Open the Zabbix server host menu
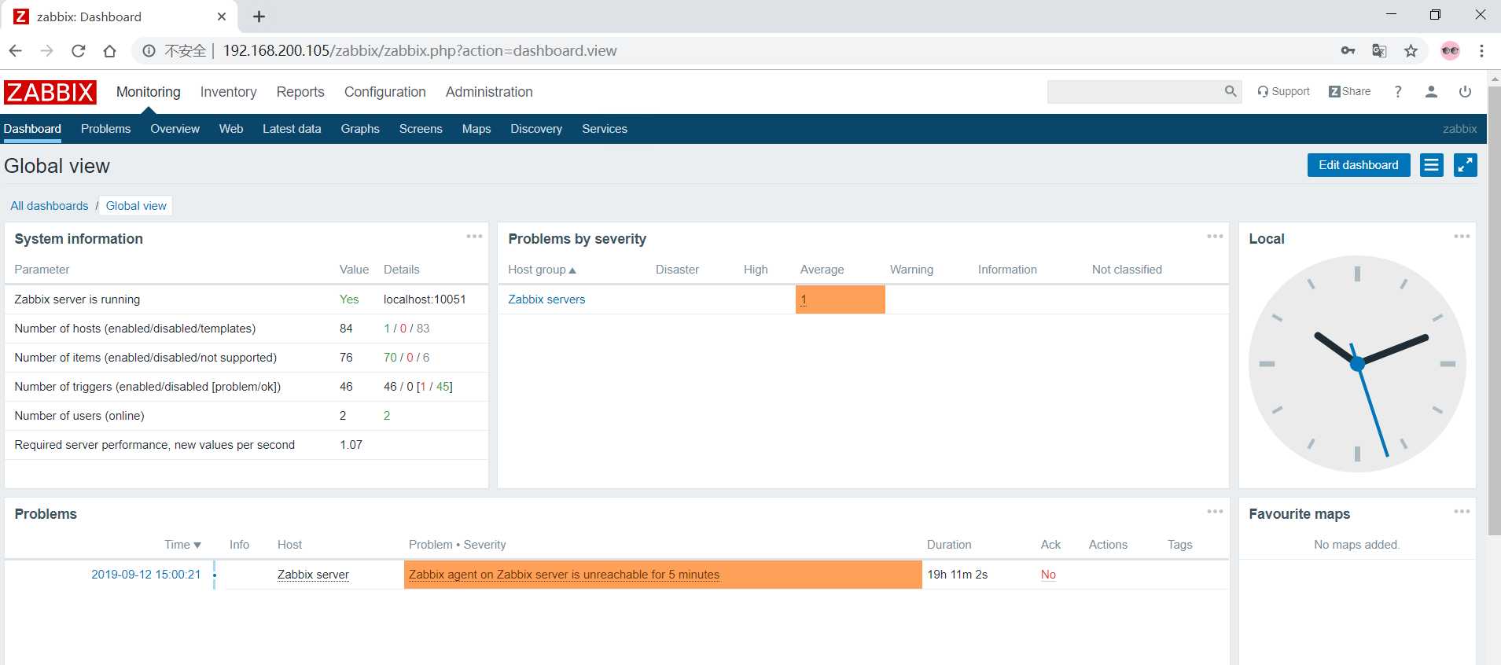 tap(313, 575)
